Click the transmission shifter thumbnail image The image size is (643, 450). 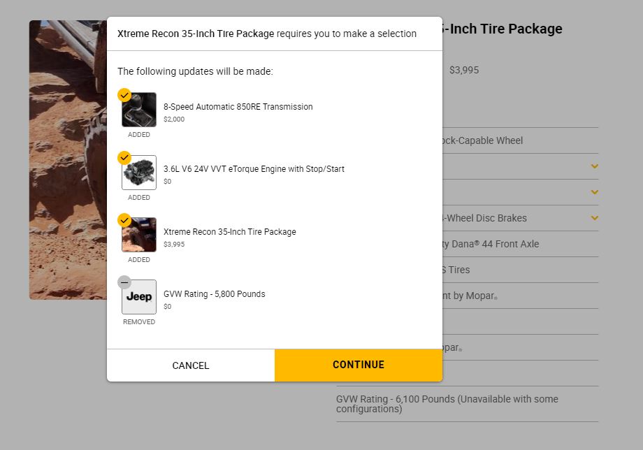[x=139, y=110]
